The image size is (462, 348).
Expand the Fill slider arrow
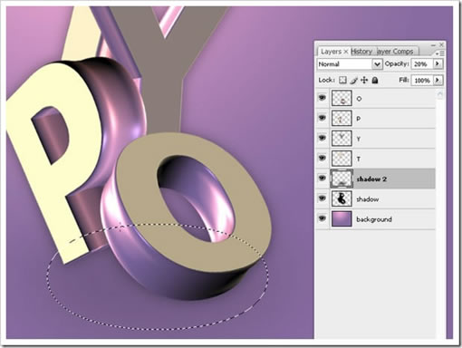[438, 80]
